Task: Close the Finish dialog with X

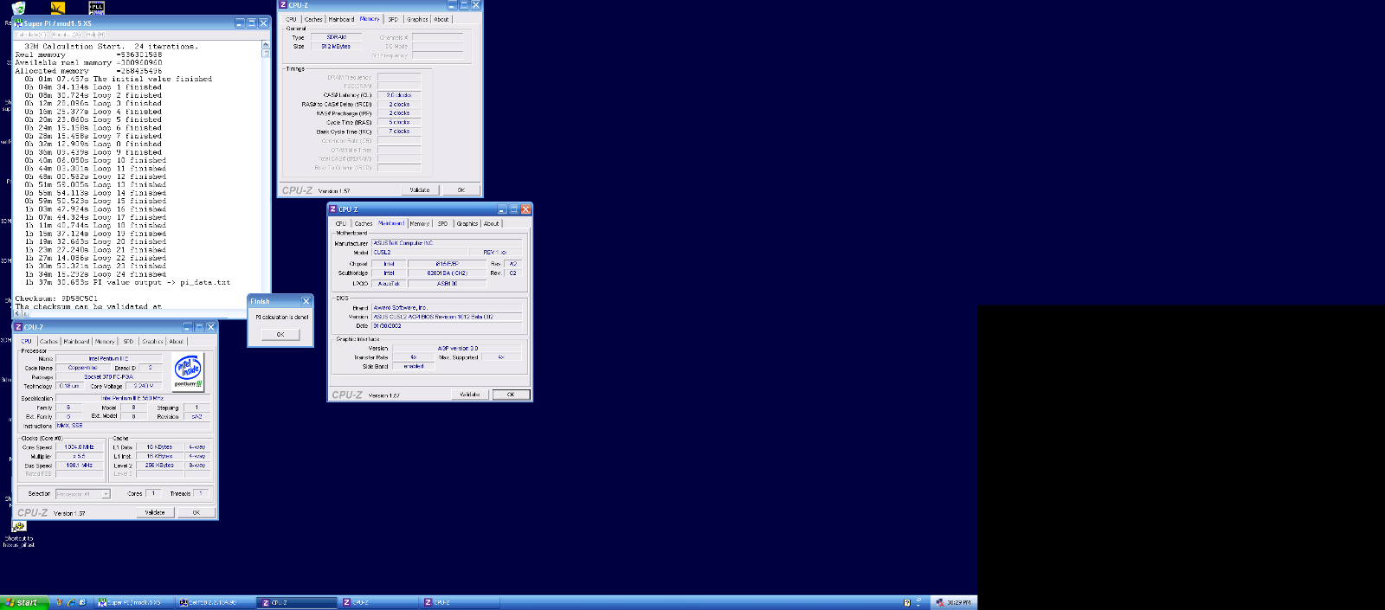Action: 306,301
